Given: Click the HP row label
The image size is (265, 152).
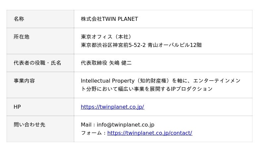Looking at the screenshot, I should (x=17, y=107).
